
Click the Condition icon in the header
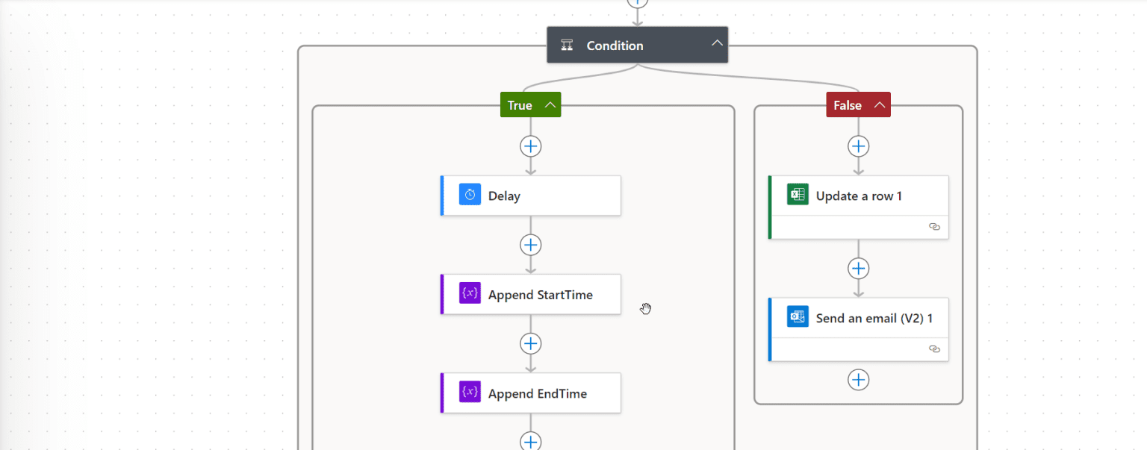click(566, 45)
